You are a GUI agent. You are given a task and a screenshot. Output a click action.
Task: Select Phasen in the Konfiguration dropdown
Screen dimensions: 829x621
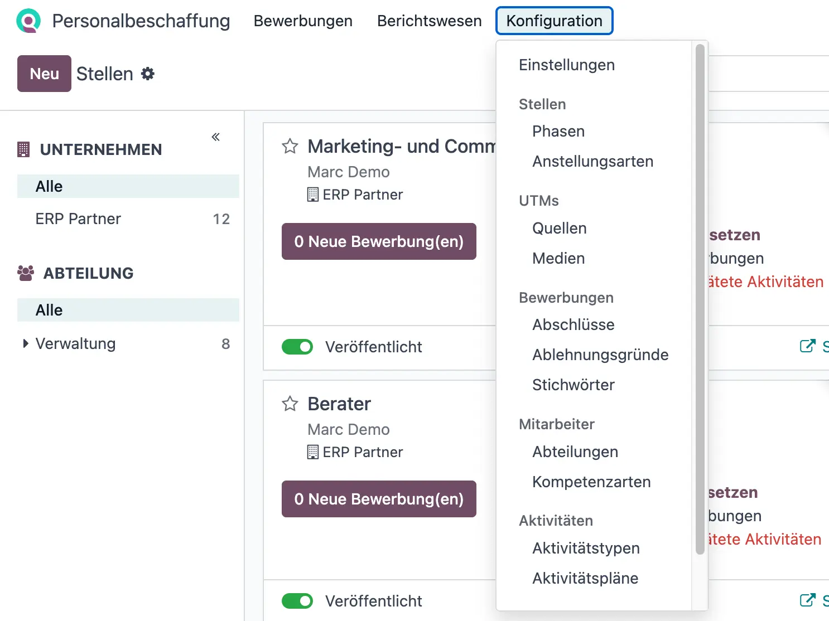click(x=558, y=132)
